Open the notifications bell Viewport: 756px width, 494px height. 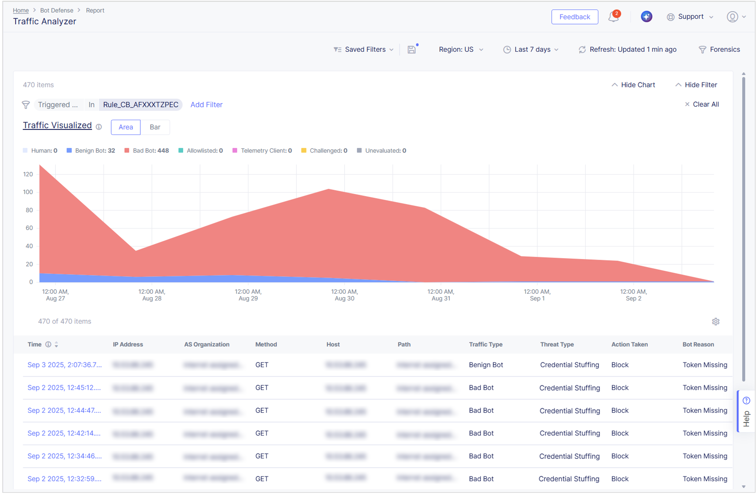[x=613, y=17]
